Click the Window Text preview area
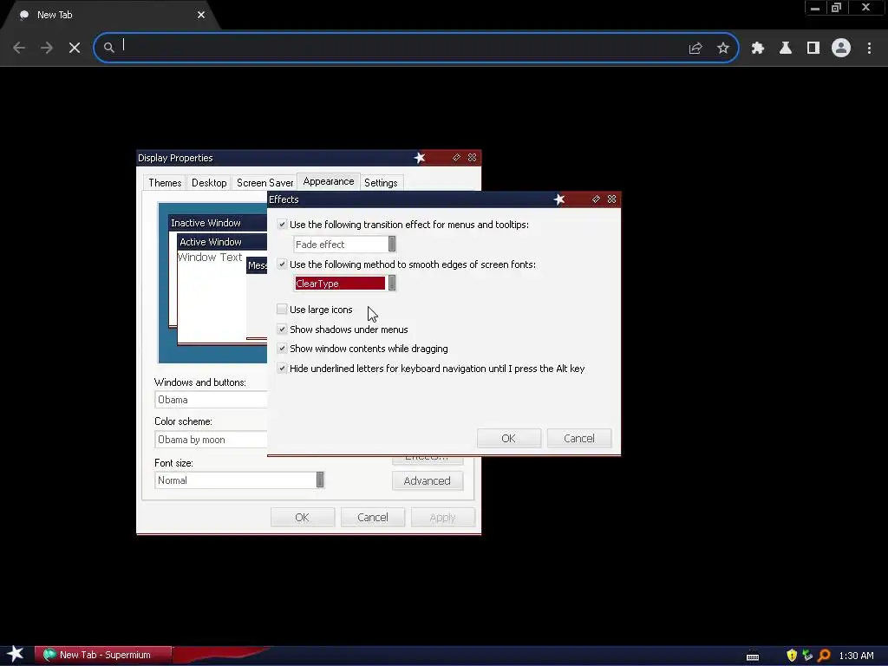 click(x=210, y=257)
